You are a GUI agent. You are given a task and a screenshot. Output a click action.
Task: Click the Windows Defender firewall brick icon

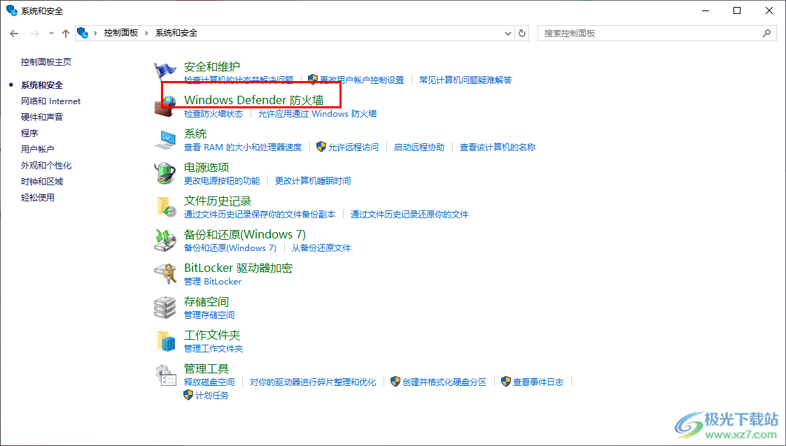click(165, 106)
